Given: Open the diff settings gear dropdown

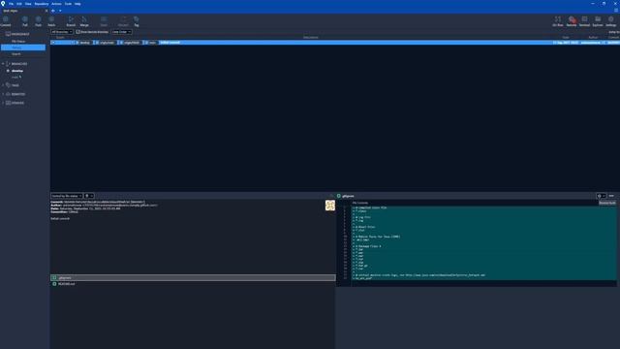Looking at the screenshot, I should (x=601, y=196).
